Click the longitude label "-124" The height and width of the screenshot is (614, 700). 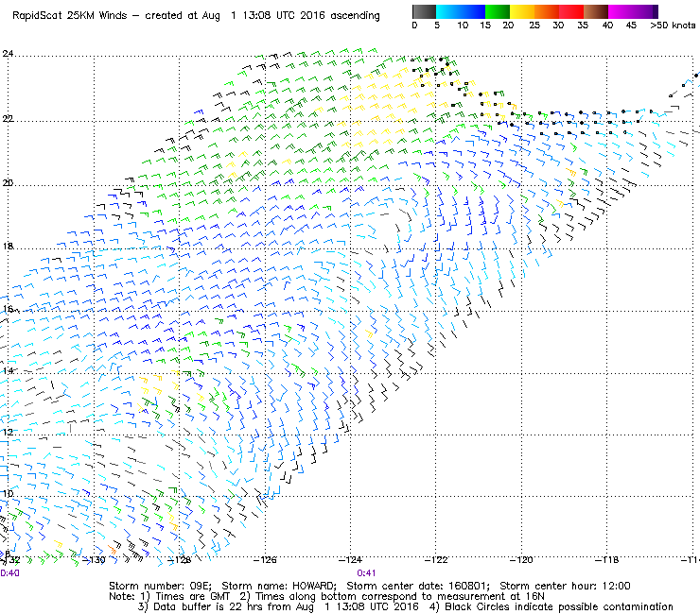point(350,560)
